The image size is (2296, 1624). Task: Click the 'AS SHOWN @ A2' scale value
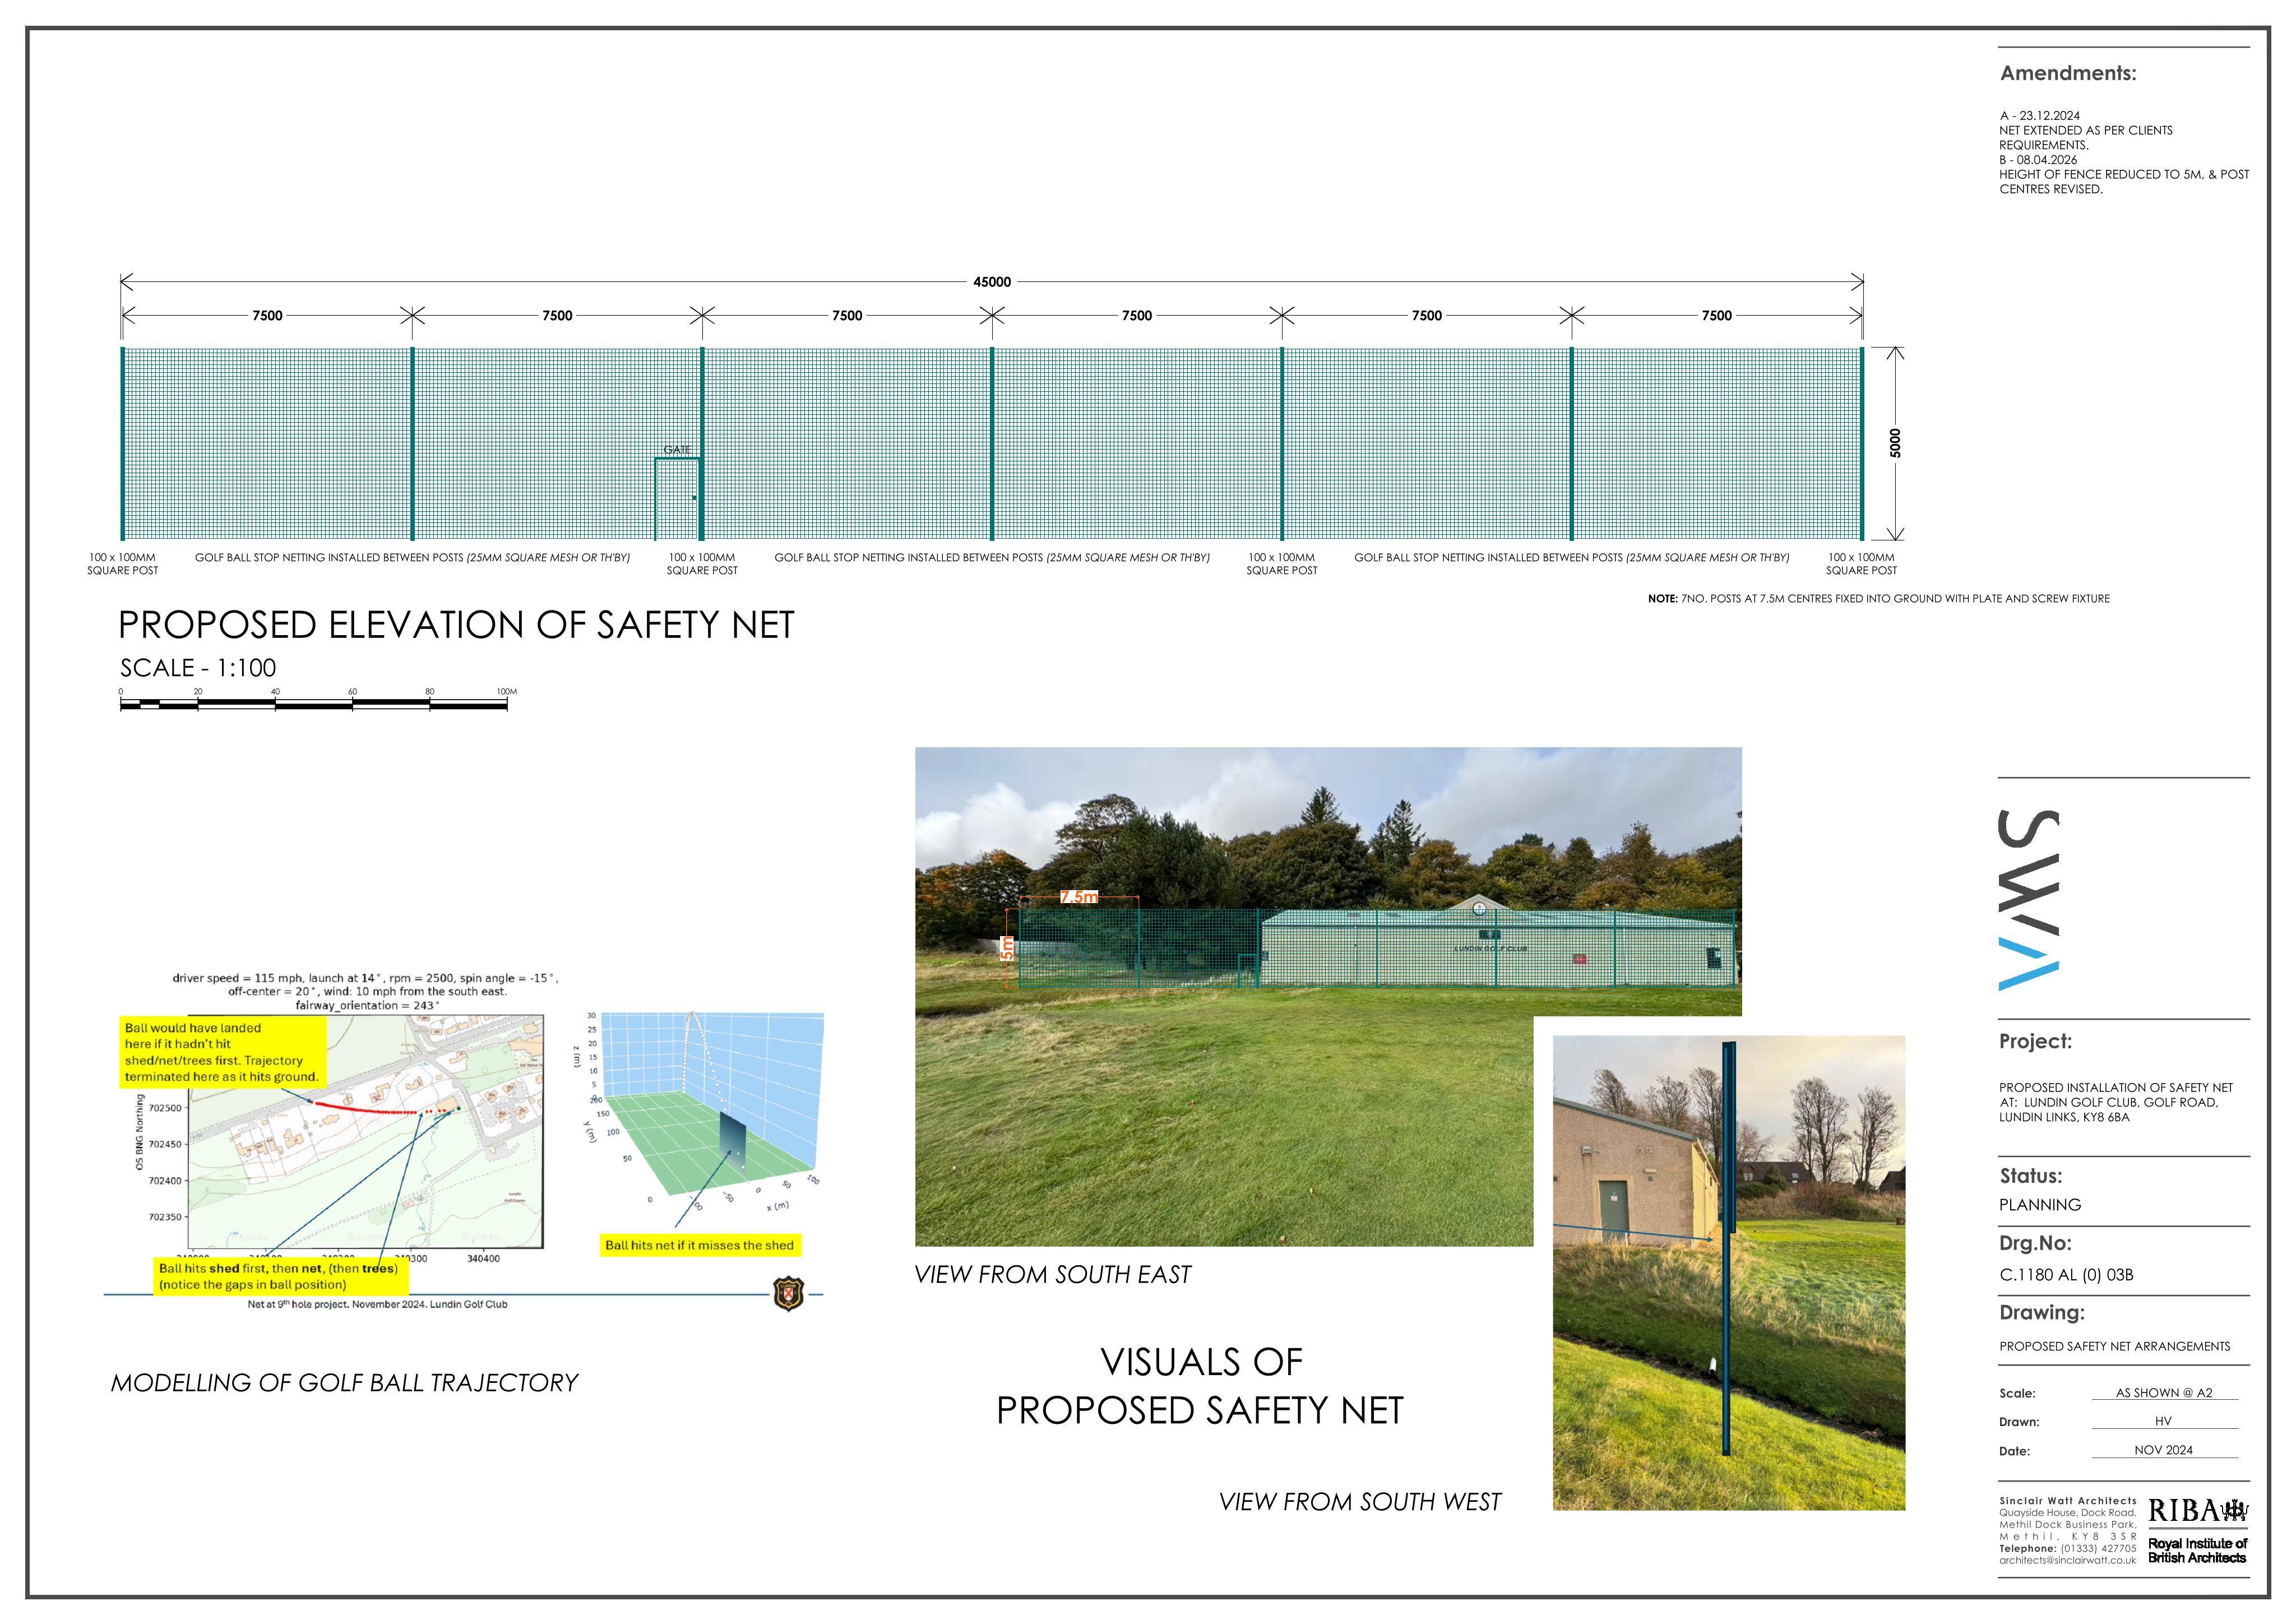click(2164, 1393)
